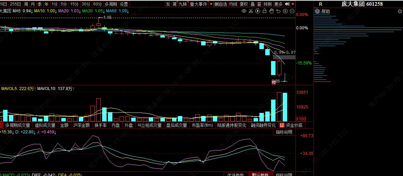Open the 更多 more options menu
Image resolution: width=403 pixels, height=176 pixels.
[x=278, y=4]
